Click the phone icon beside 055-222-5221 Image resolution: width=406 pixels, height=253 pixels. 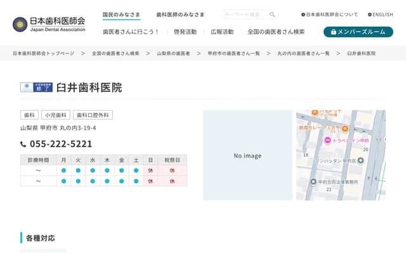pos(23,144)
